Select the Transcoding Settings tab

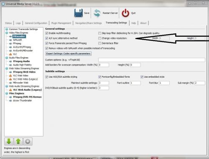click(116, 23)
